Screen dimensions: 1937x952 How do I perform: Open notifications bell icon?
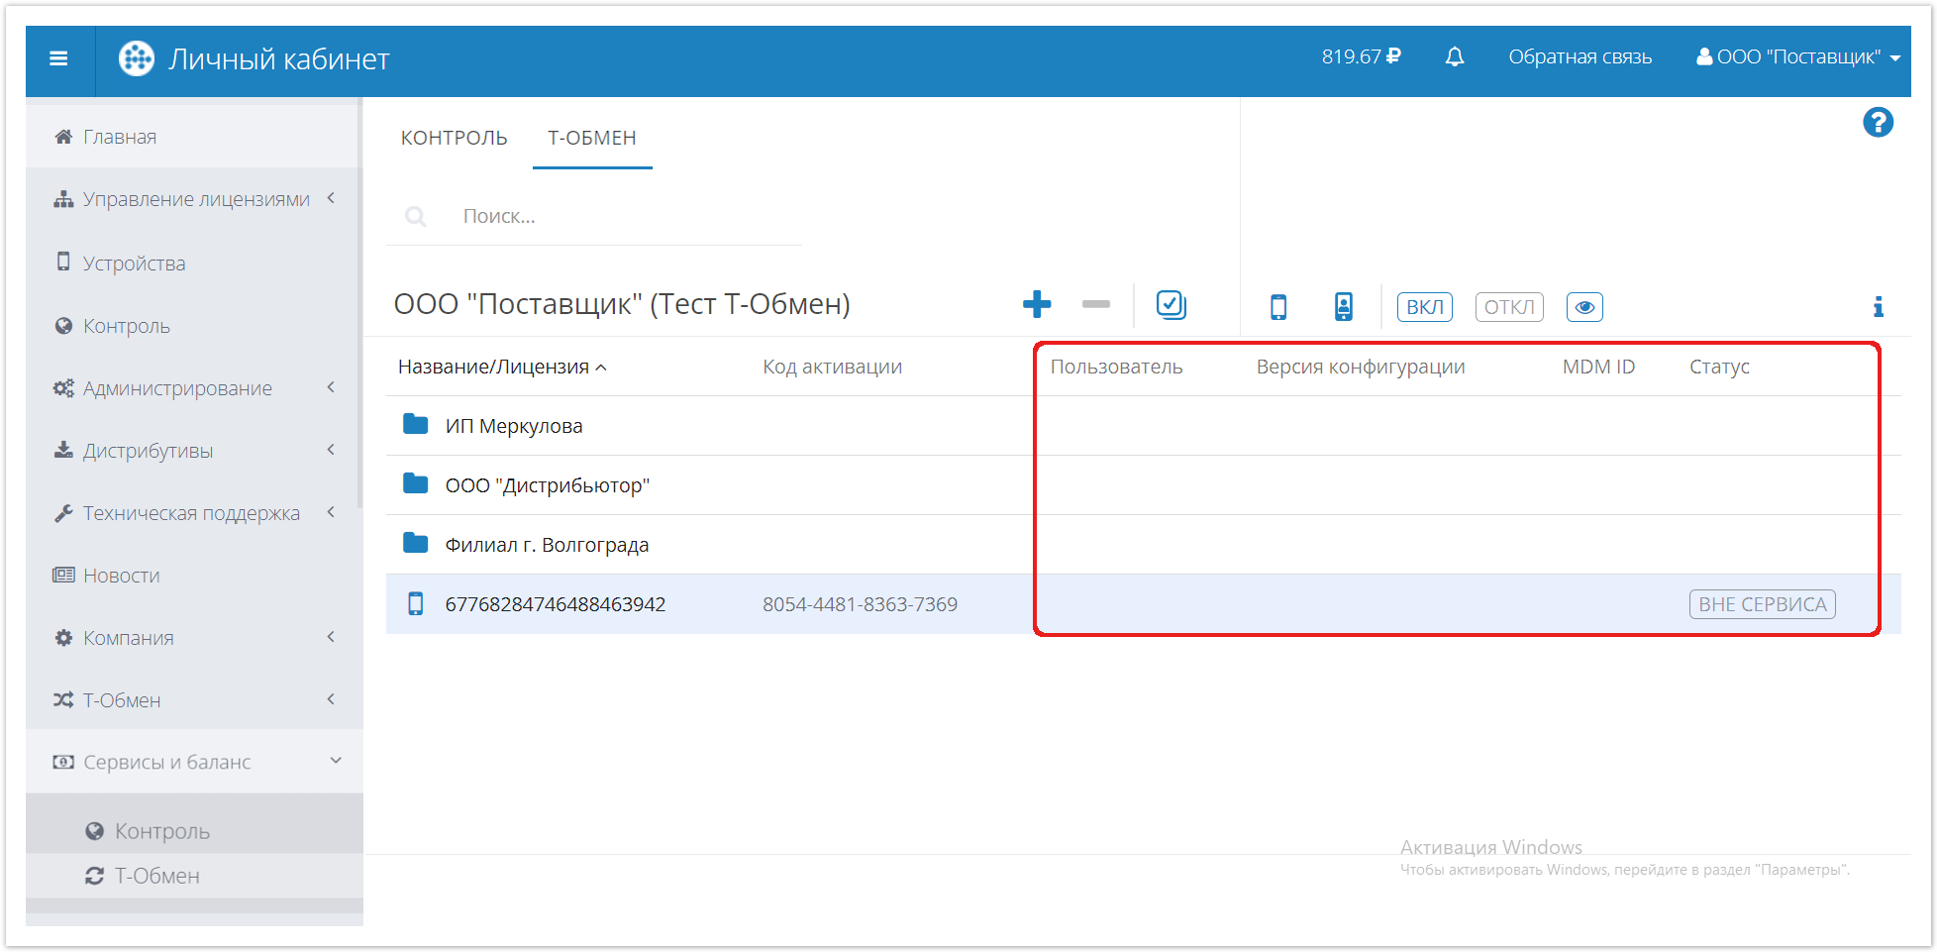coord(1454,57)
